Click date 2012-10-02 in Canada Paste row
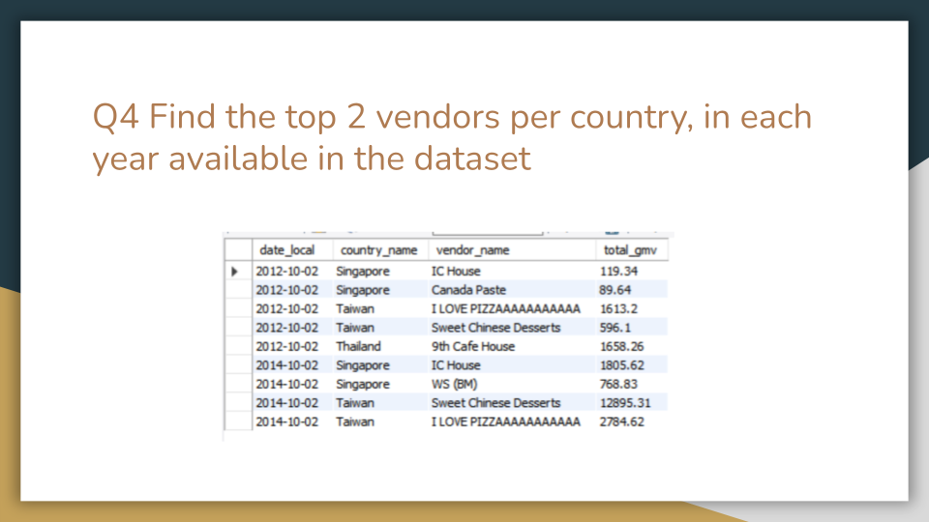The width and height of the screenshot is (929, 522). pos(286,290)
